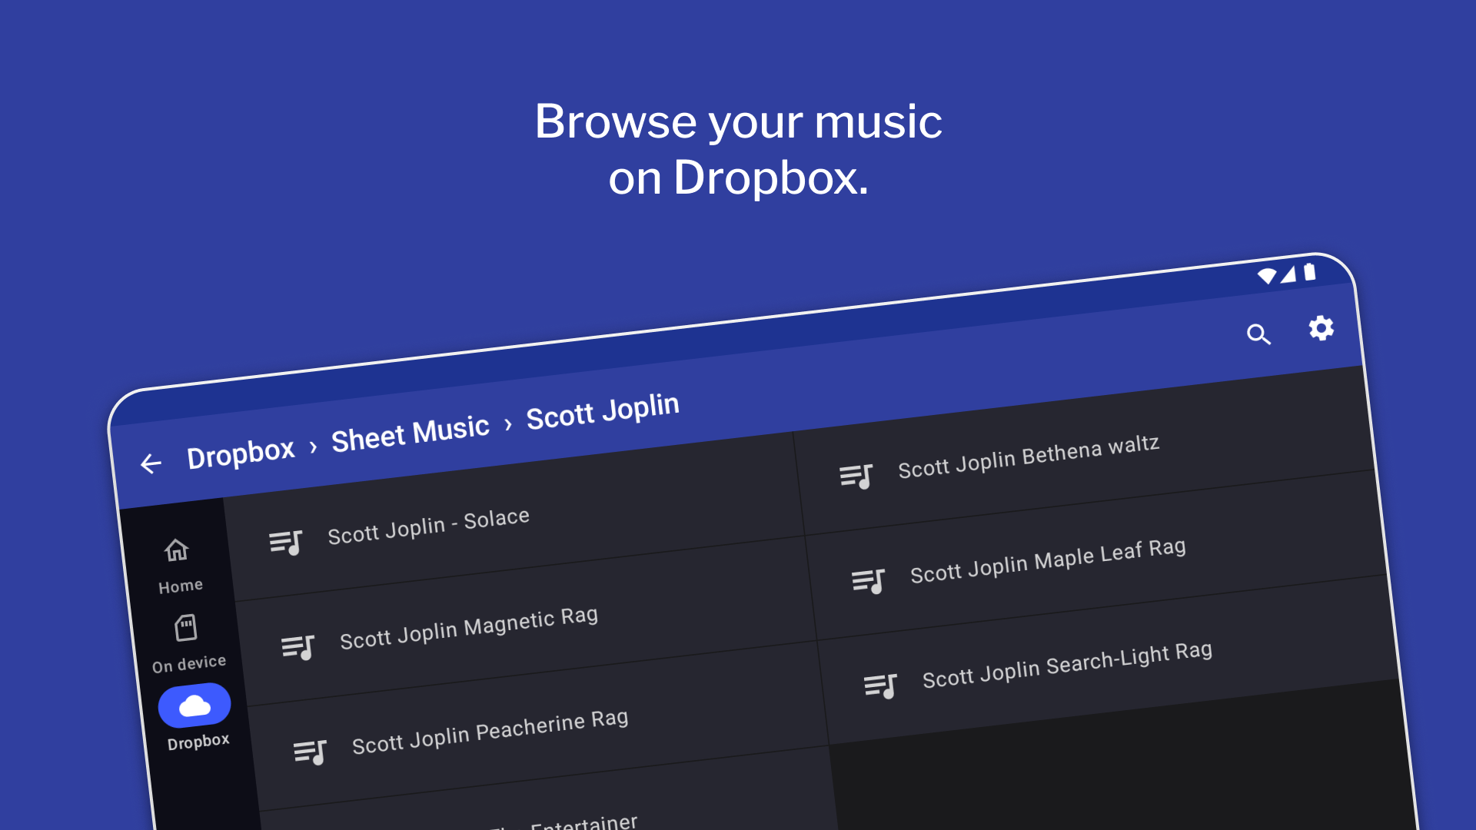Screen dimensions: 1476x830
Task: Select Dropbox cloud icon in sidebar
Action: (194, 705)
